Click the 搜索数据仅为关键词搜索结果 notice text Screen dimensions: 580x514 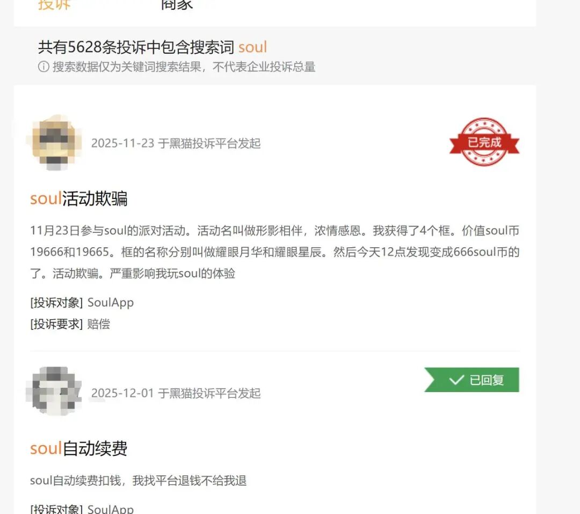[184, 67]
